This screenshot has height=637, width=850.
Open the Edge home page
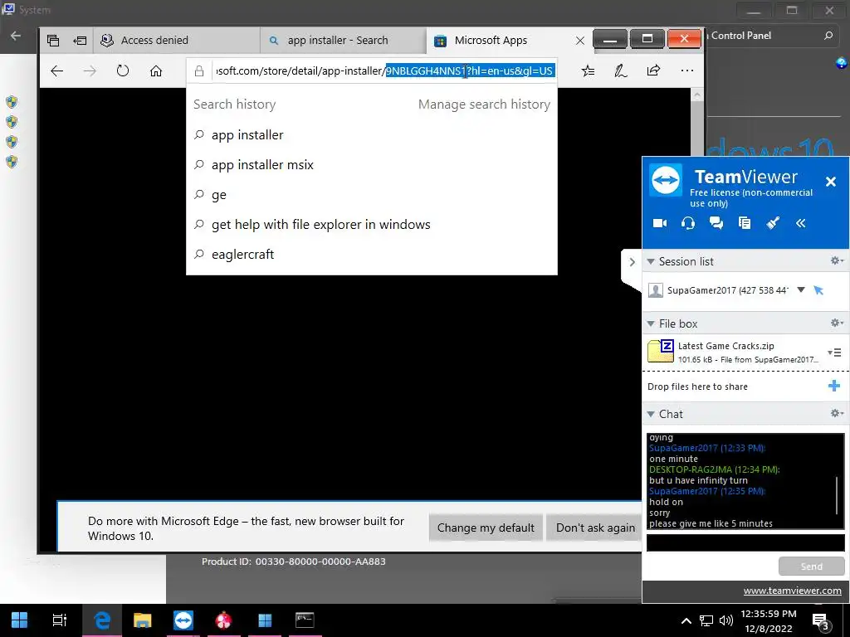156,71
